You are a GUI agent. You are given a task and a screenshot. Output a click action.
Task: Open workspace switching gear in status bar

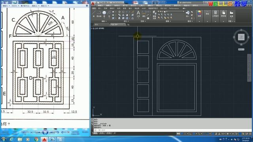coord(228,134)
